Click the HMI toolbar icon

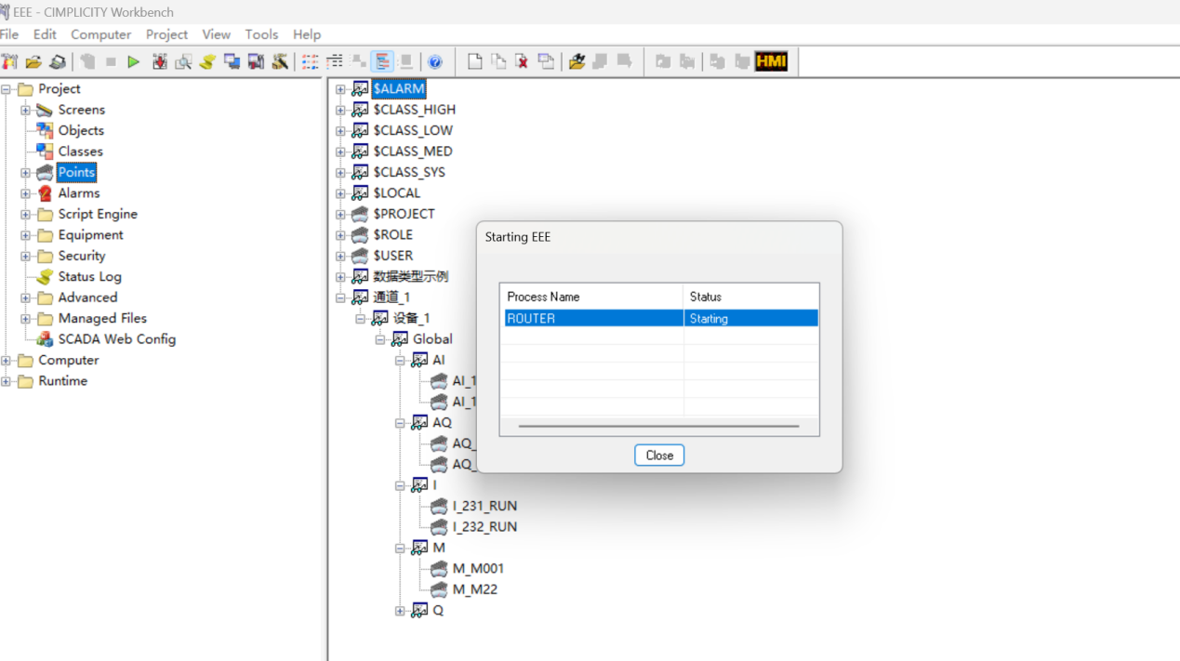click(772, 62)
